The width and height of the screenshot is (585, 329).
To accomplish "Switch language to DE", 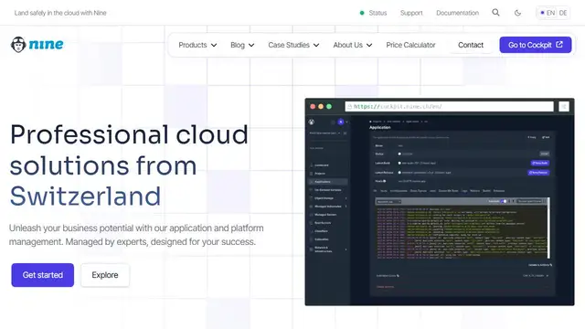I will click(563, 13).
